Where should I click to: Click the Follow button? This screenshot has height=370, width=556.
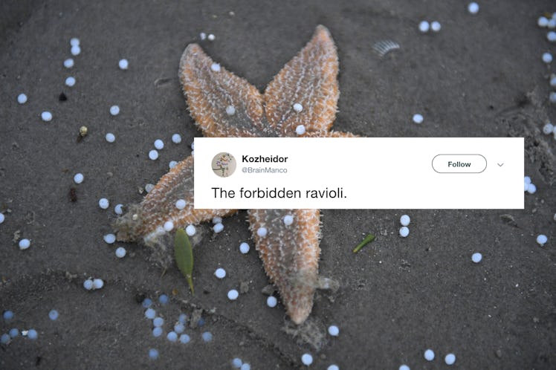459,163
